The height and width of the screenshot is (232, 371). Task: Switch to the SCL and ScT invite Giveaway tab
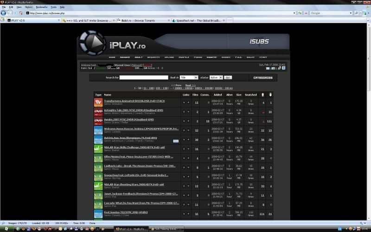(88, 20)
